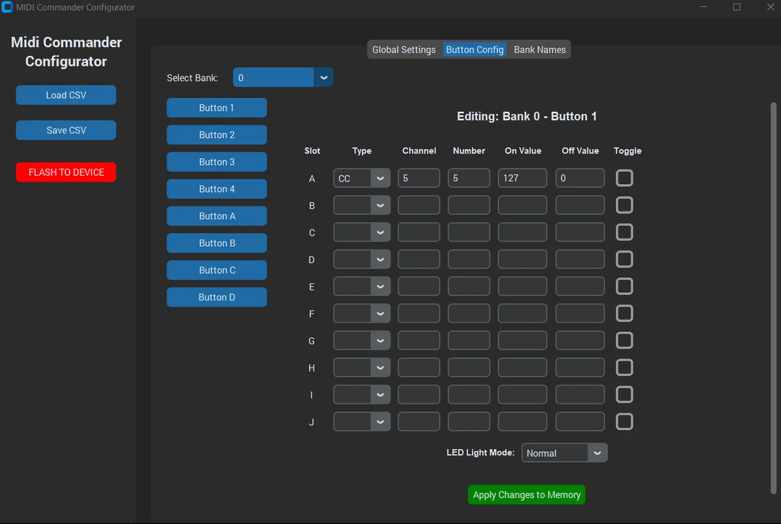Click the 'Editing: Bank 0 - Button 1' heading

(527, 117)
